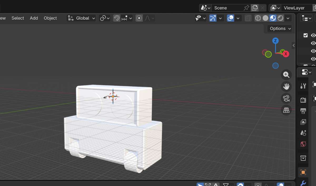
Task: Open the Tool properties tab
Action: click(x=303, y=86)
